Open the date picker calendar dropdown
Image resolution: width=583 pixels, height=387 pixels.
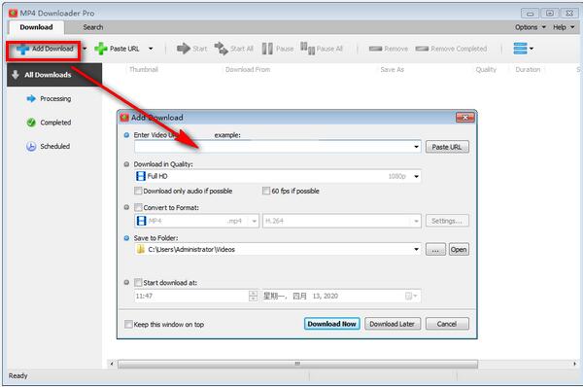point(411,297)
